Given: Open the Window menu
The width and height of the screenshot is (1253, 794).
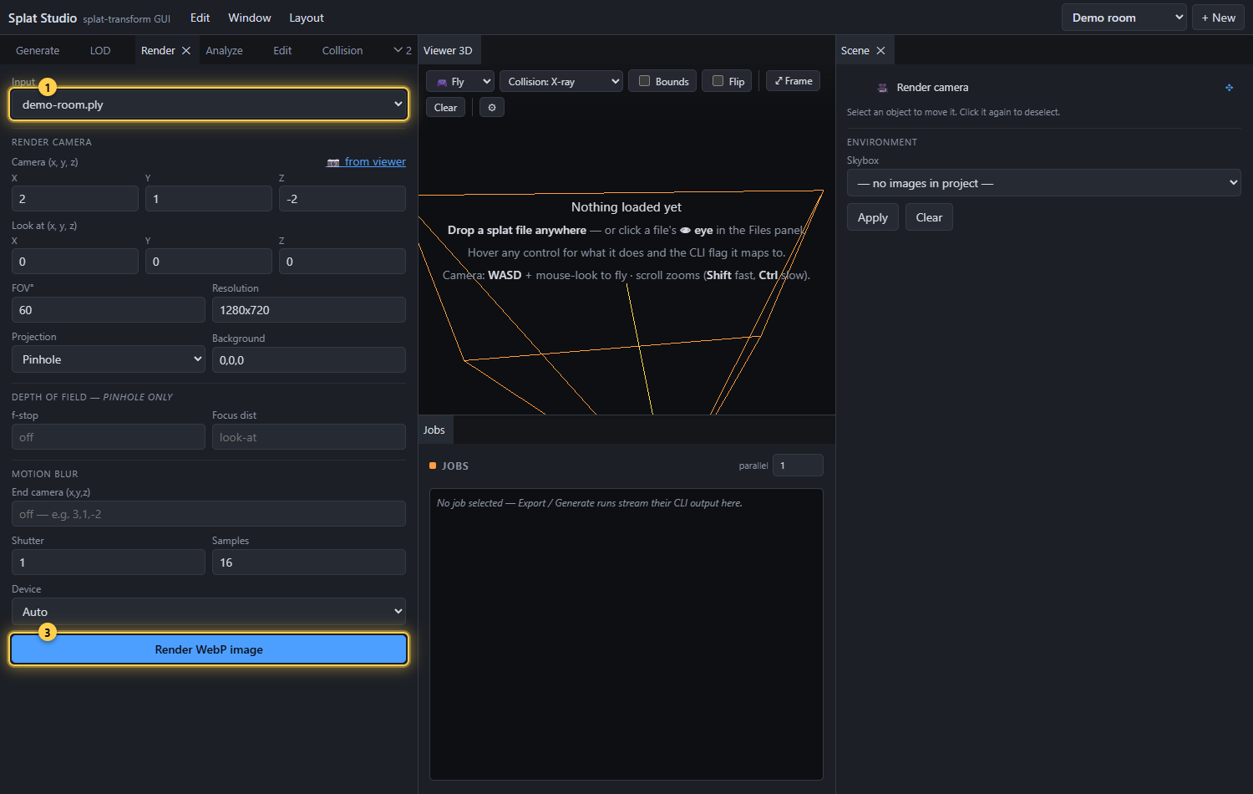Looking at the screenshot, I should pos(250,18).
